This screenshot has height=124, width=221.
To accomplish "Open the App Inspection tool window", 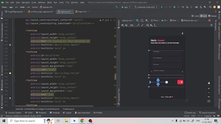I will click(x=83, y=113).
